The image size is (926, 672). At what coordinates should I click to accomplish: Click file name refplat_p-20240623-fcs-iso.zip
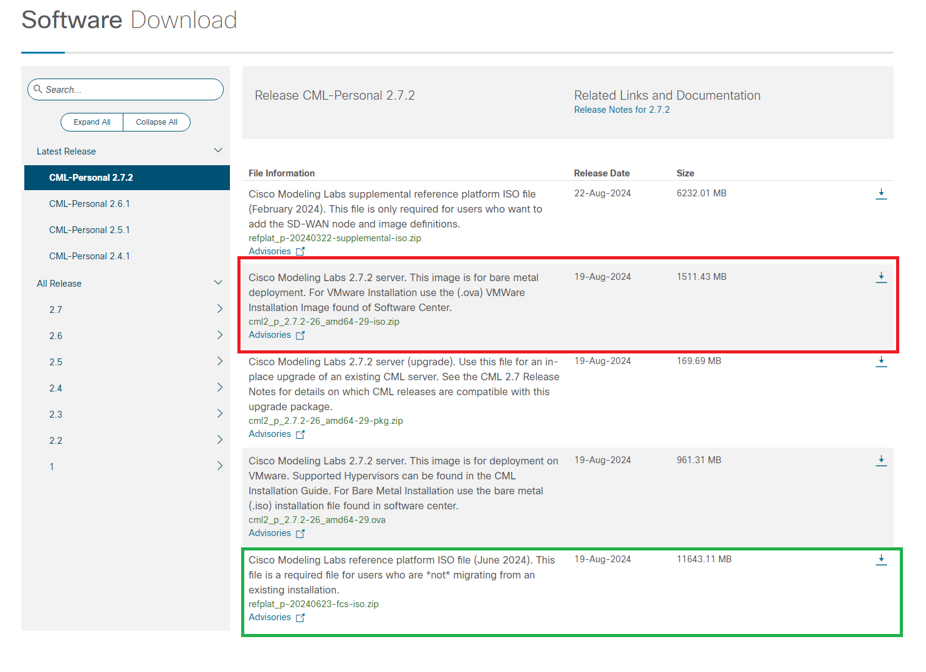click(x=313, y=604)
